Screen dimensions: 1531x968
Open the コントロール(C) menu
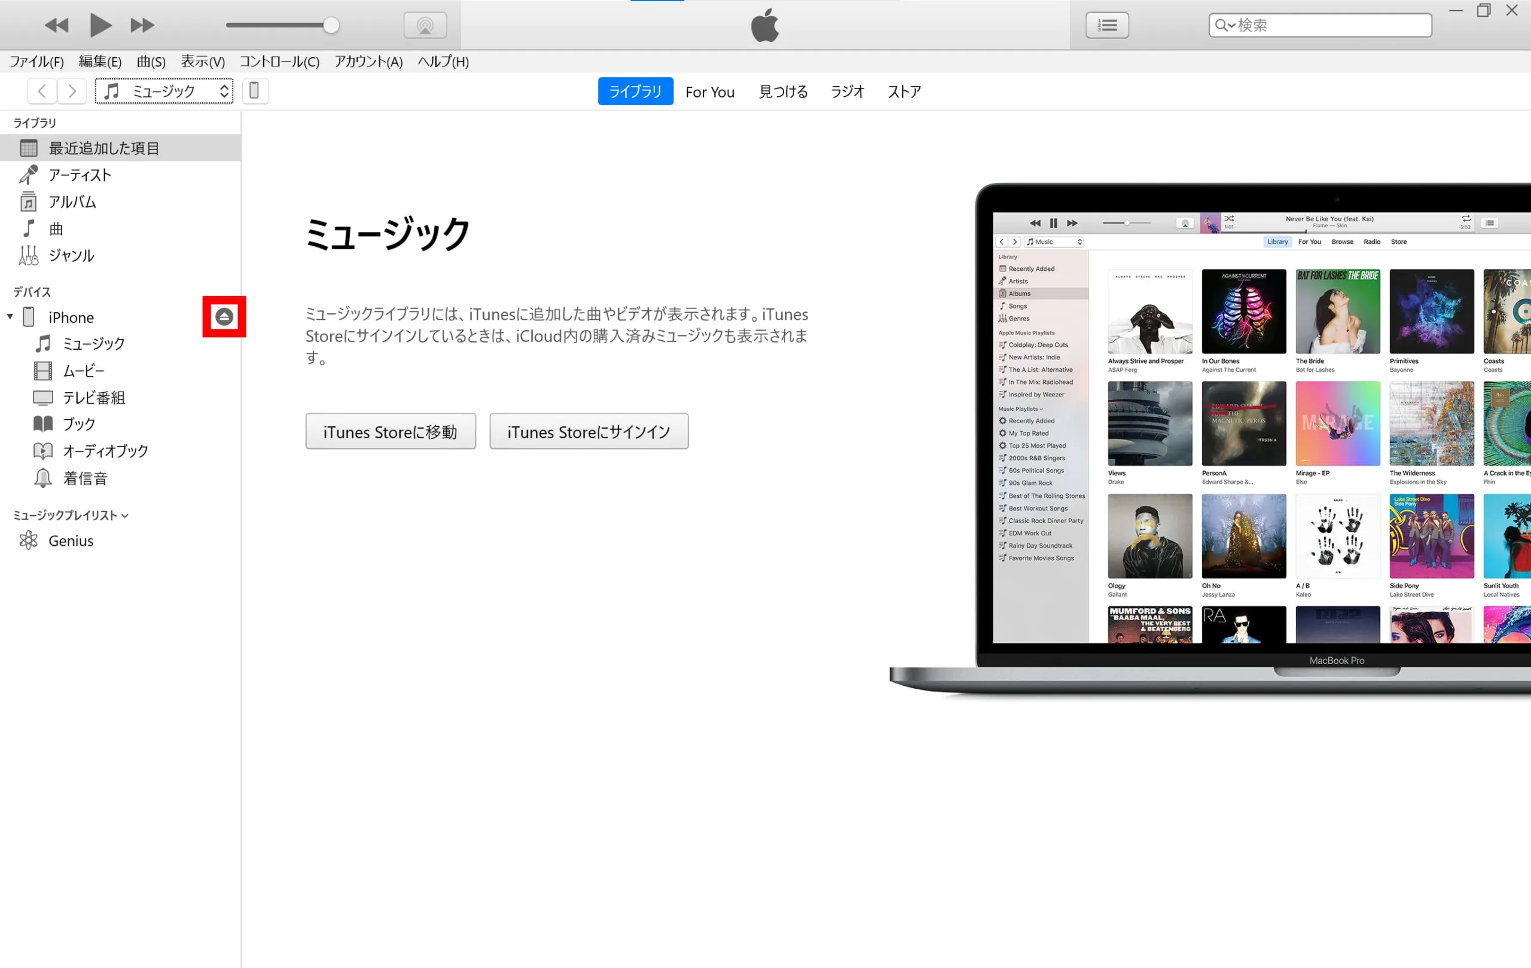tap(279, 62)
